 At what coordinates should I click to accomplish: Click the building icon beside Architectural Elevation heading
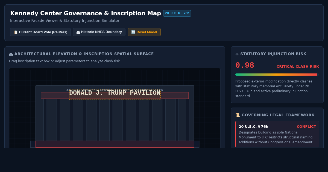coord(11,54)
